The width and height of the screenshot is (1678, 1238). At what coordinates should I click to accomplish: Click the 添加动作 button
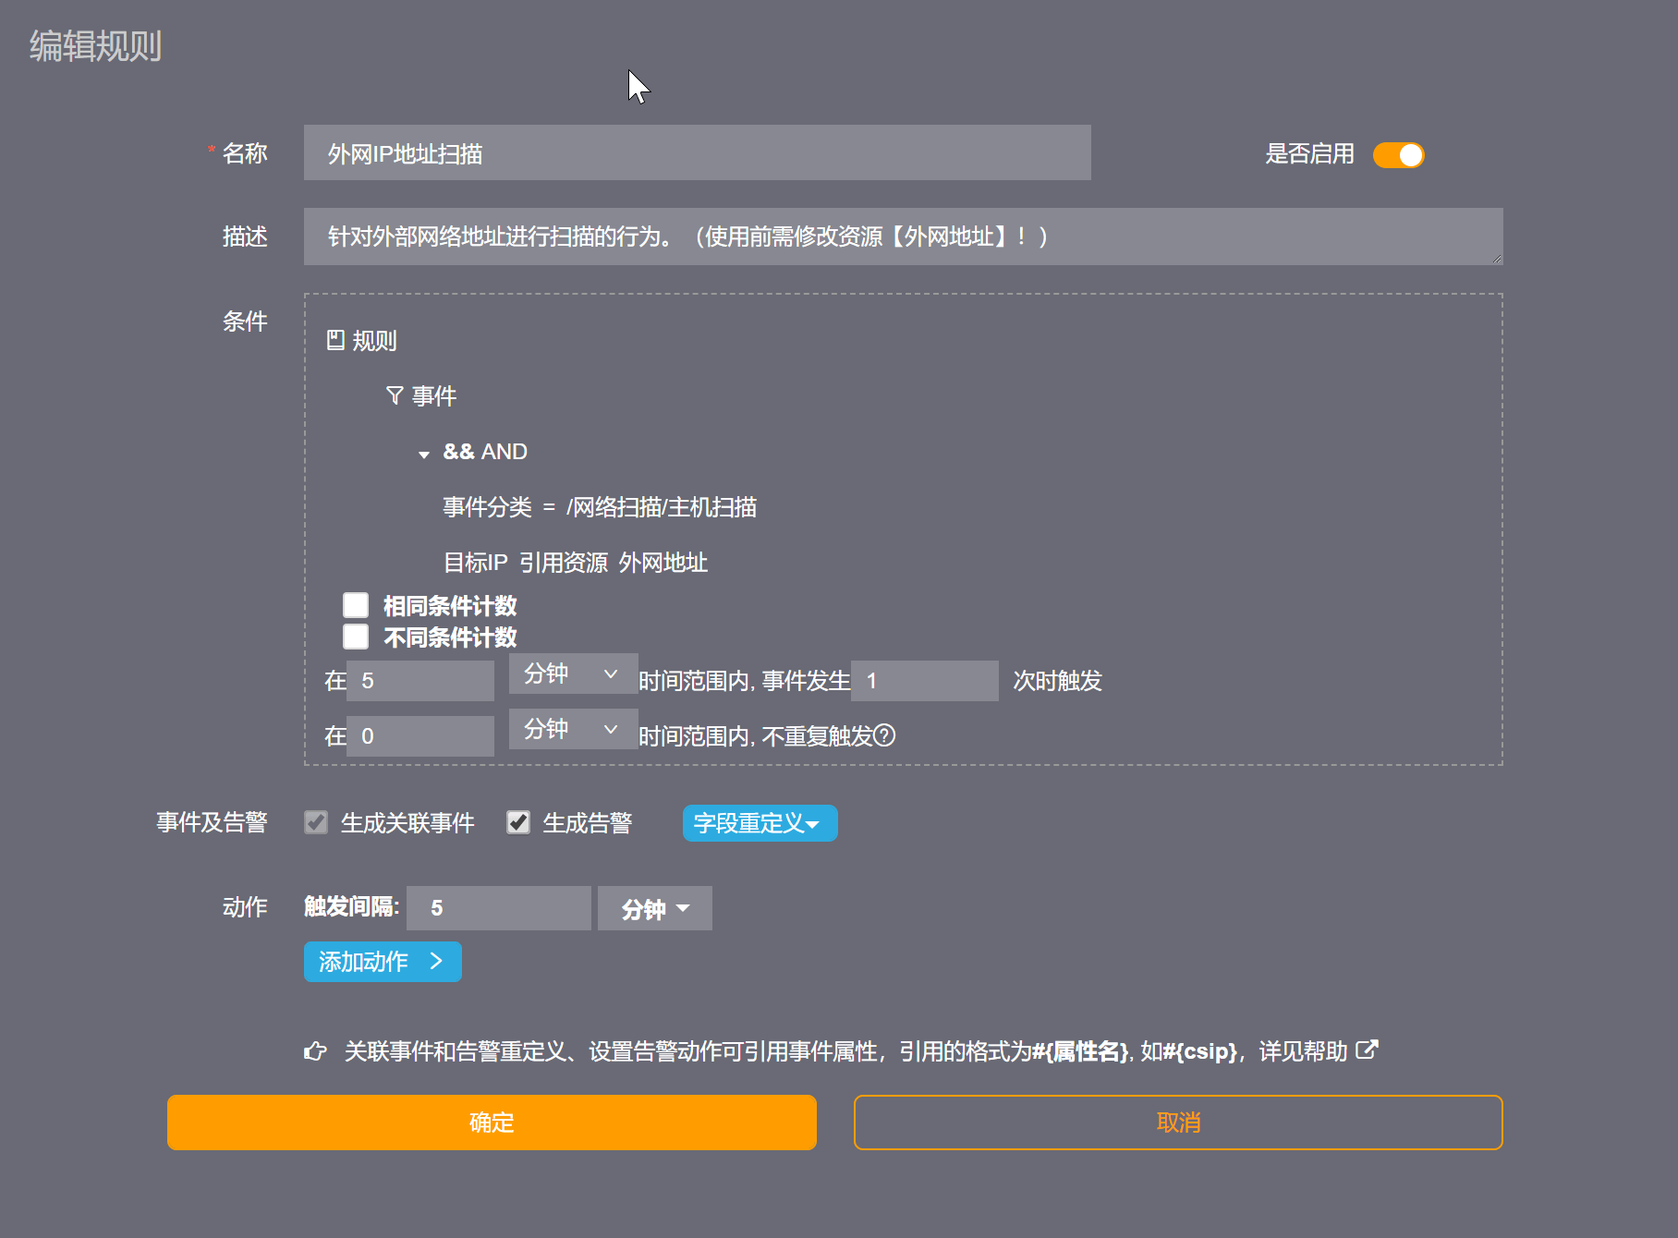pos(382,962)
